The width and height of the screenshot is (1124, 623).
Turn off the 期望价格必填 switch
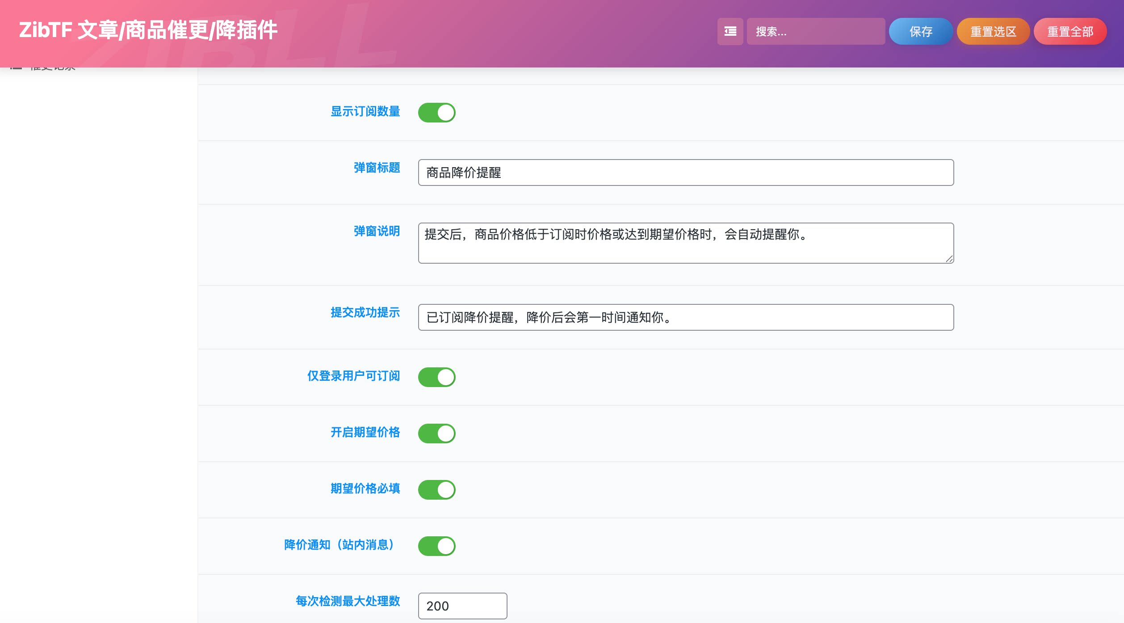[437, 489]
